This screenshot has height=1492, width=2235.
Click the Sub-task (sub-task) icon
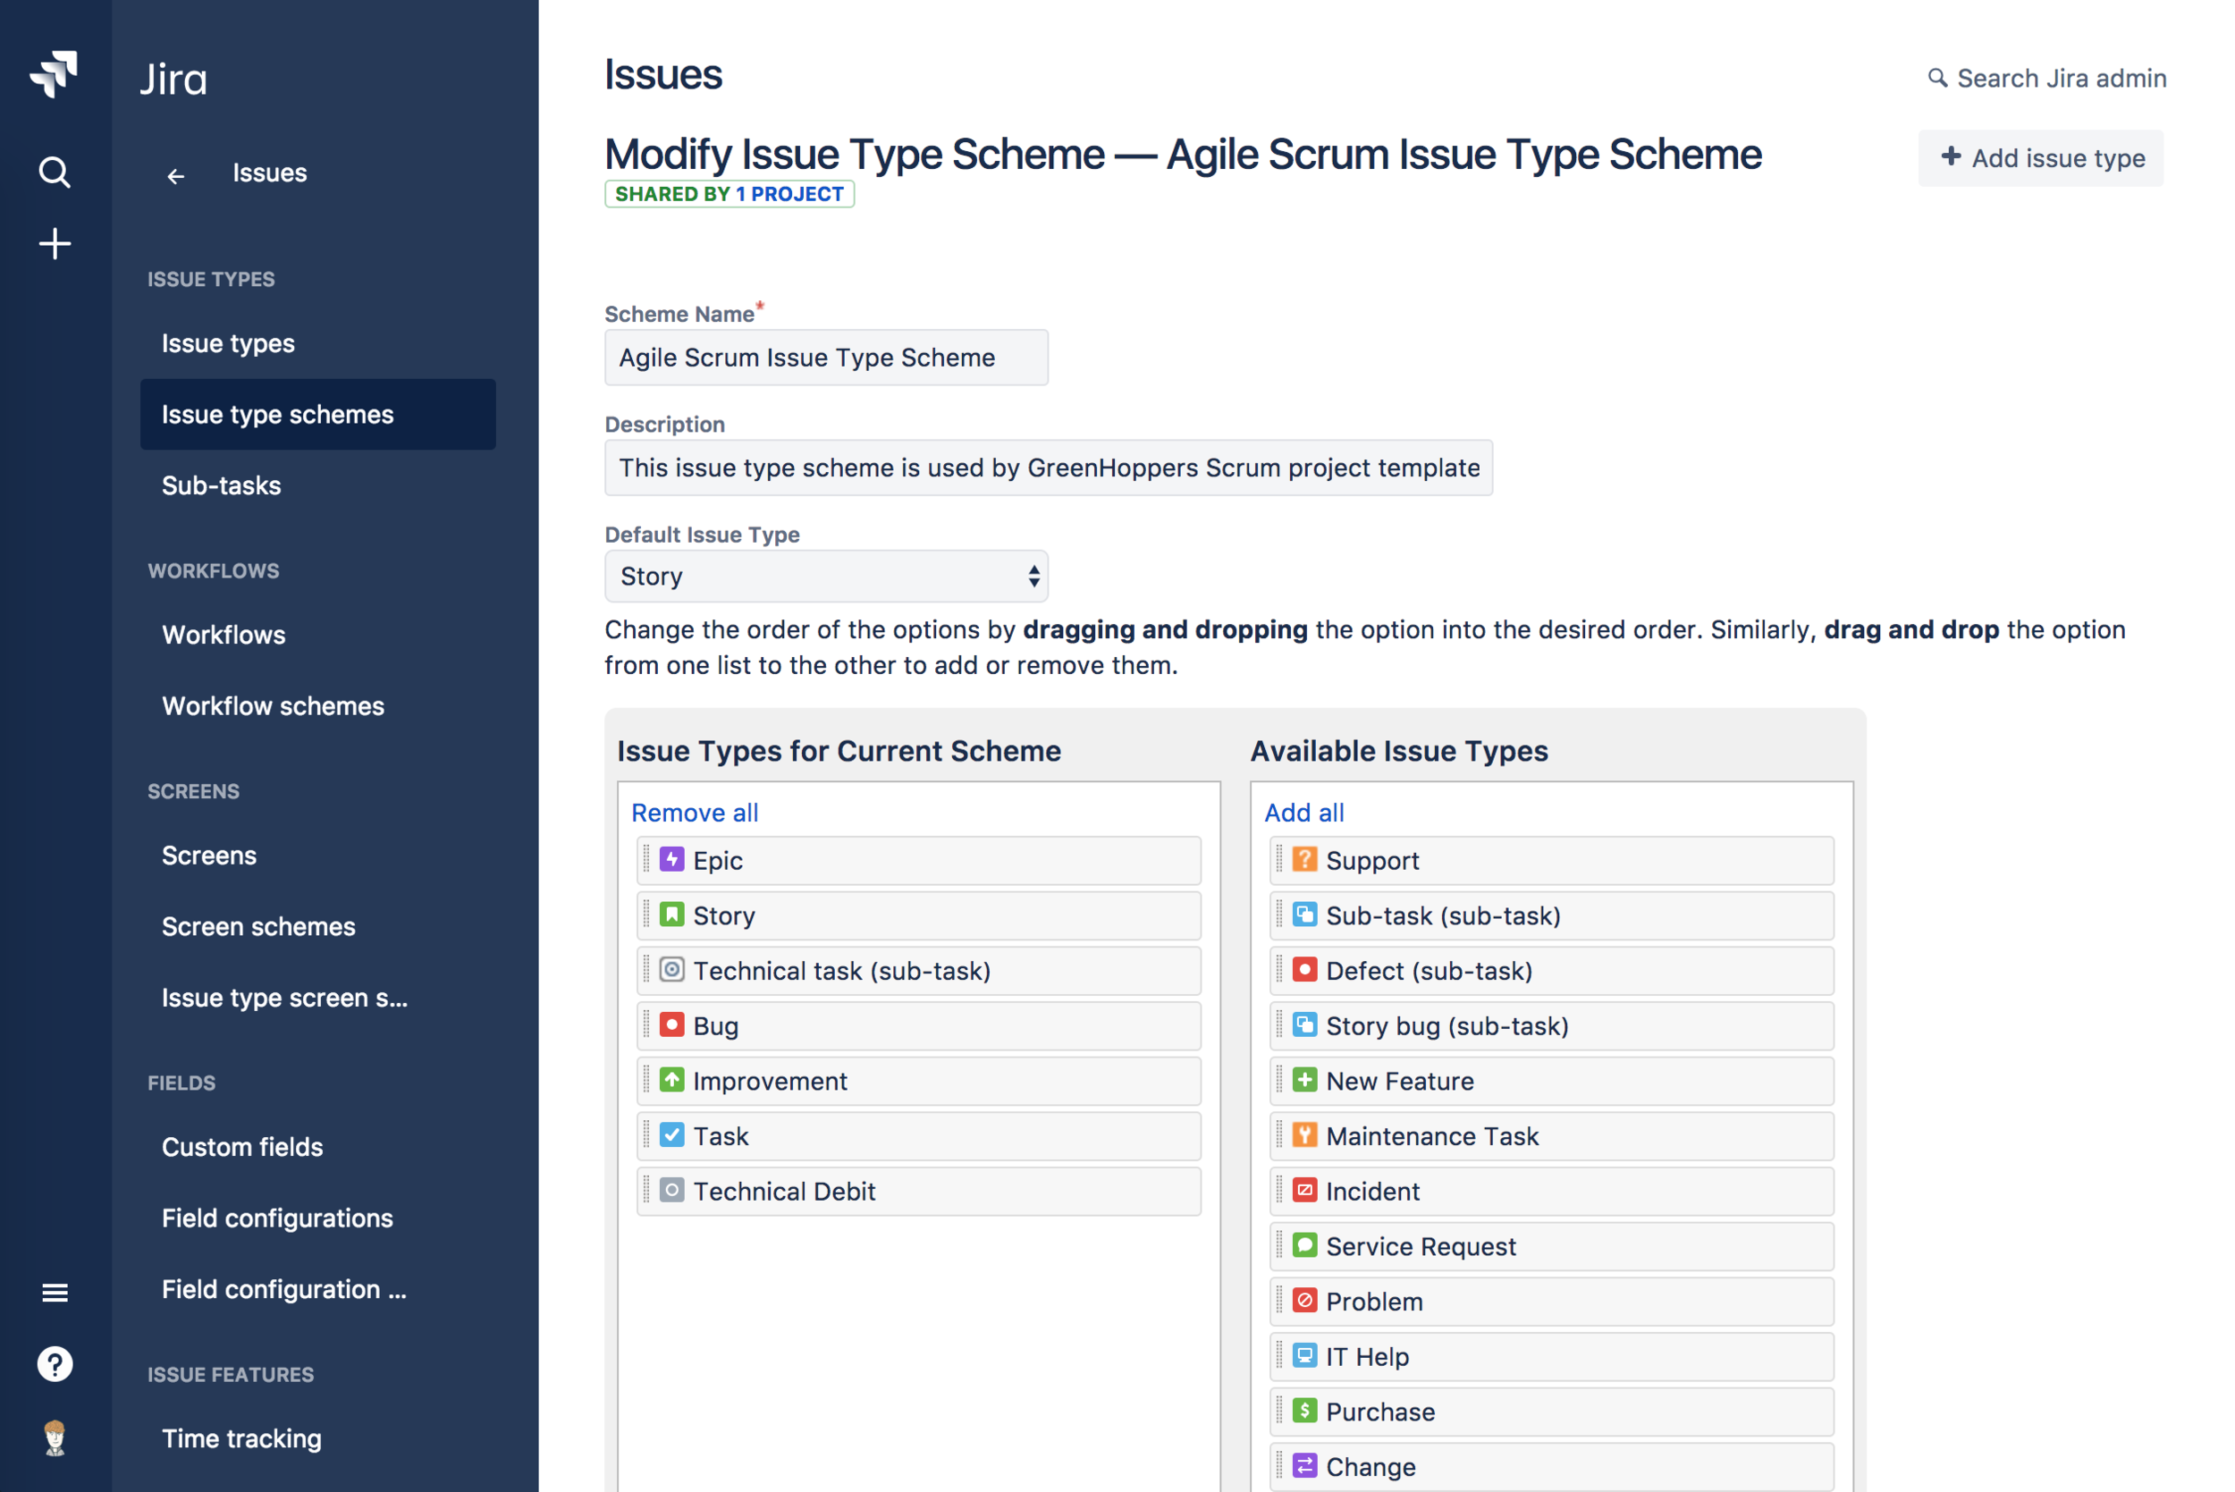click(x=1304, y=915)
